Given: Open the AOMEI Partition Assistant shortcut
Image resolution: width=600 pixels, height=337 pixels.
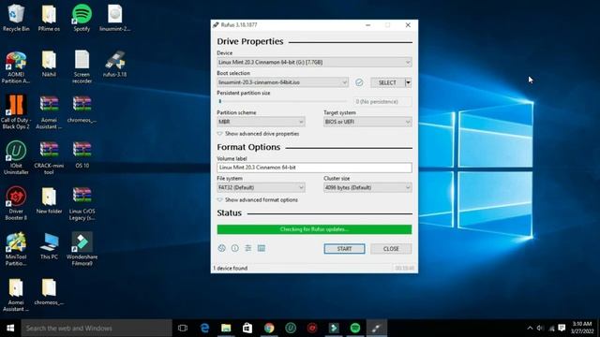Looking at the screenshot, I should 16,67.
